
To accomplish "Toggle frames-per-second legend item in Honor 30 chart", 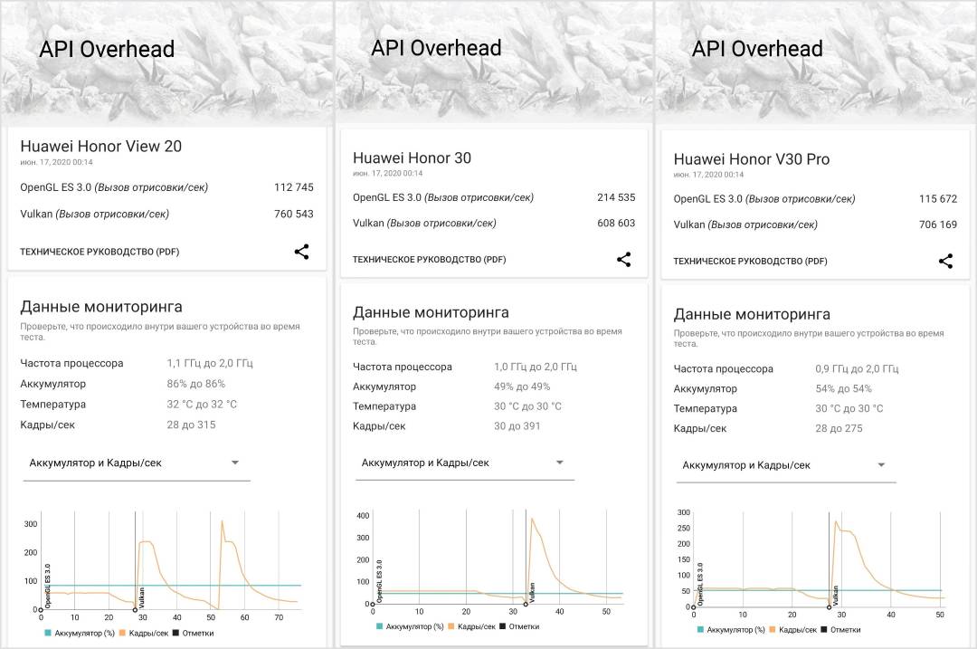I will pos(476,625).
